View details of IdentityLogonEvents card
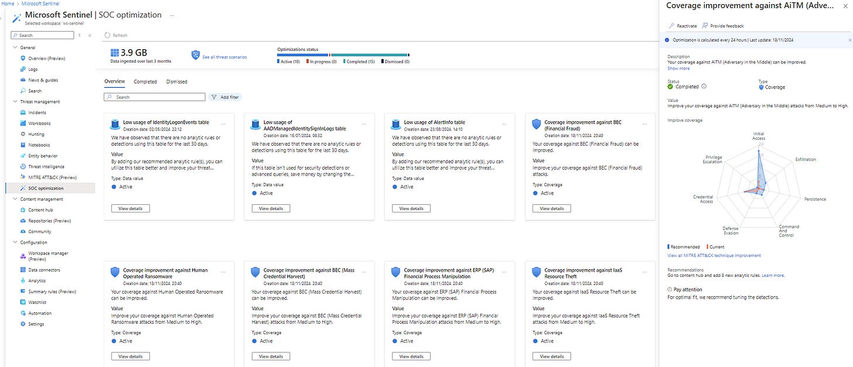This screenshot has width=853, height=367. tap(131, 208)
